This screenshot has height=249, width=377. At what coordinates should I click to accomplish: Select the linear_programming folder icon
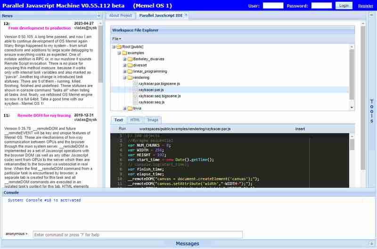click(130, 71)
